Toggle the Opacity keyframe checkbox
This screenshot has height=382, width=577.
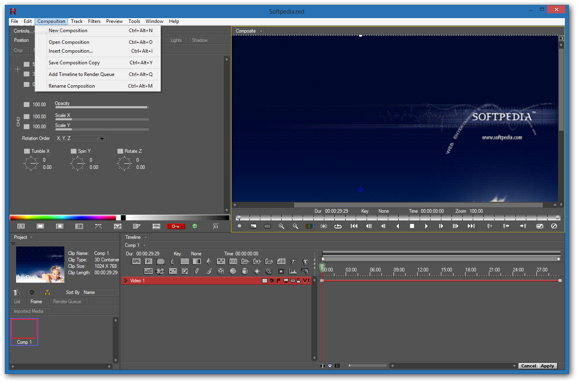(27, 105)
